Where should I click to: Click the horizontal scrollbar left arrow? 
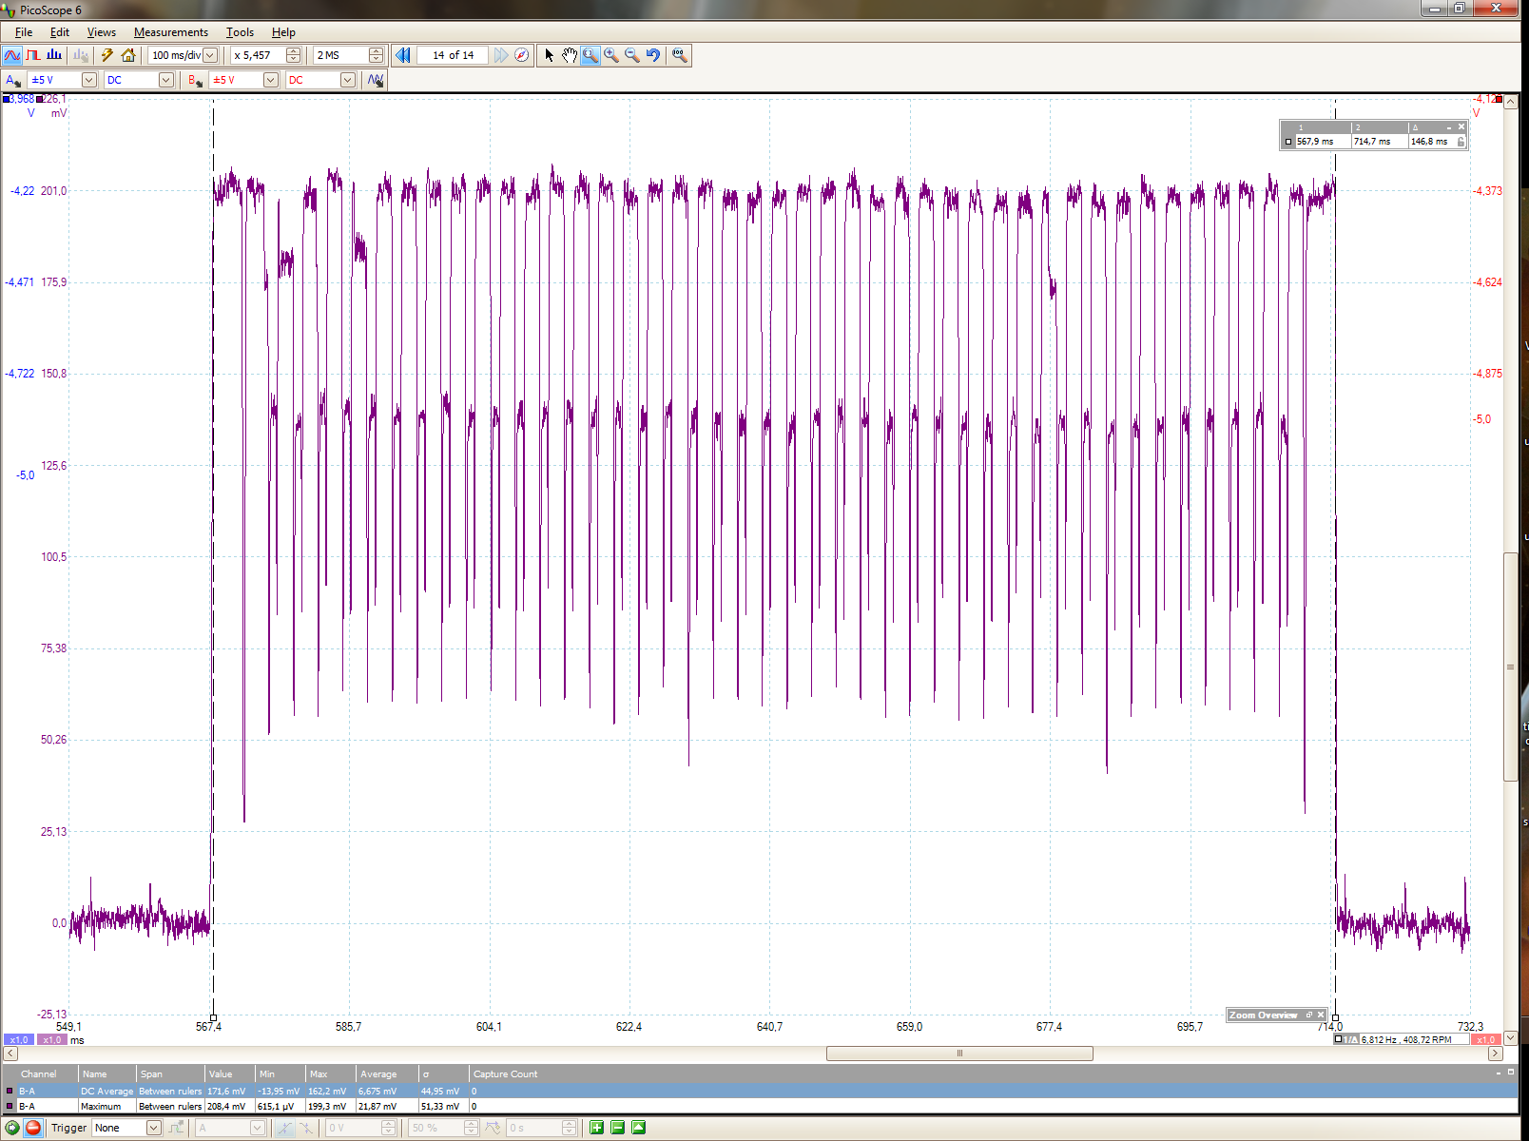coord(11,1054)
